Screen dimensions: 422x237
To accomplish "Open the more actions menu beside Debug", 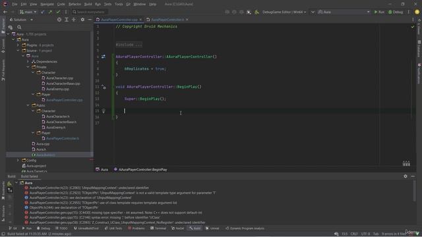I will [409, 12].
